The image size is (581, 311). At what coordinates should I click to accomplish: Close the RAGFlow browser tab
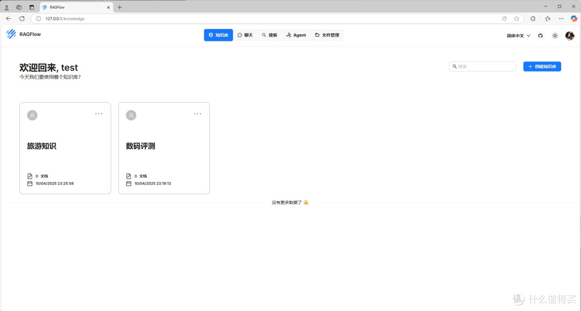tap(109, 8)
